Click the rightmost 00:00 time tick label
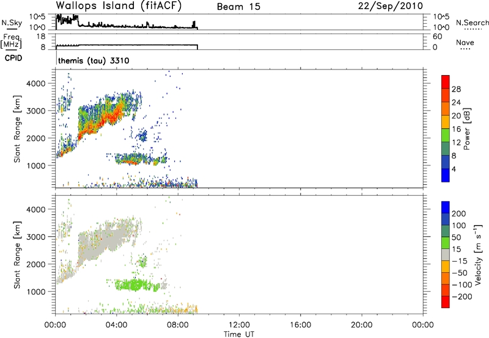The width and height of the screenshot is (489, 338). point(423,325)
